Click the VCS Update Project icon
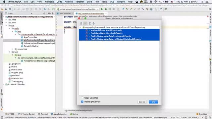 123,9
